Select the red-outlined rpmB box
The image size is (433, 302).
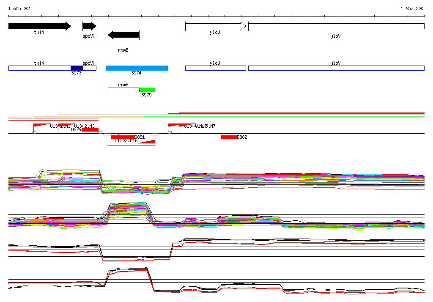pos(124,90)
